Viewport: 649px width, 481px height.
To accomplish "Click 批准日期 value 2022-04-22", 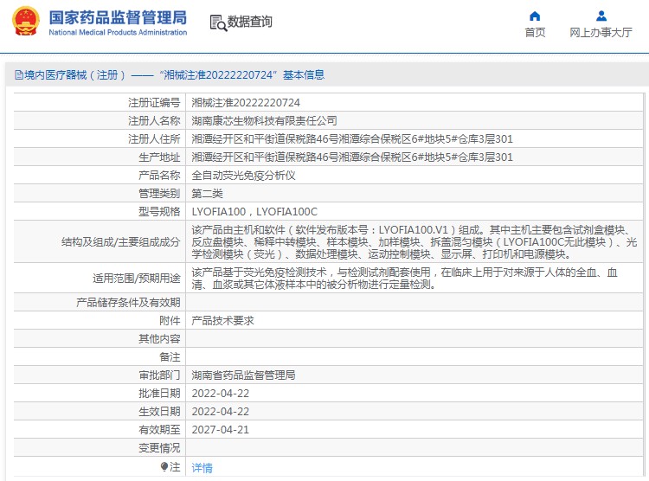I will [x=220, y=394].
